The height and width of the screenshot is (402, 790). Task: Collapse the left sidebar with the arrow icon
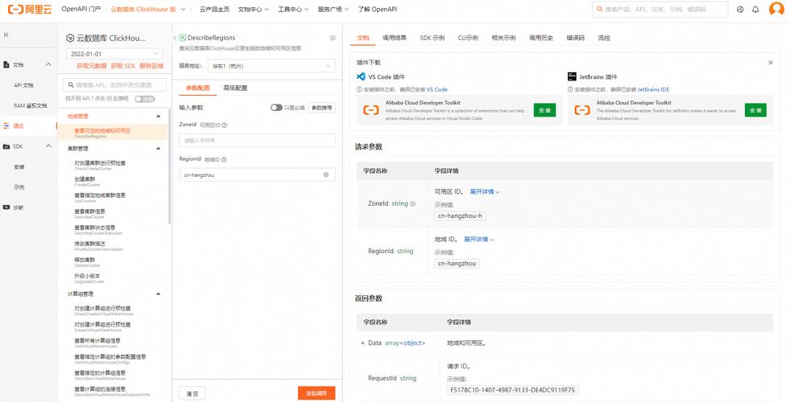(6, 35)
